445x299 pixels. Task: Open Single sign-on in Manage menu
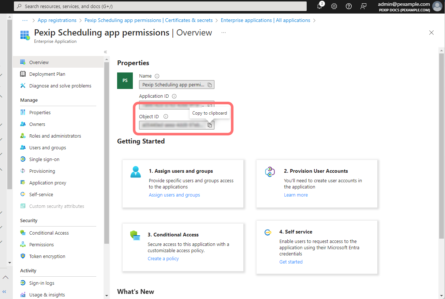pos(44,160)
